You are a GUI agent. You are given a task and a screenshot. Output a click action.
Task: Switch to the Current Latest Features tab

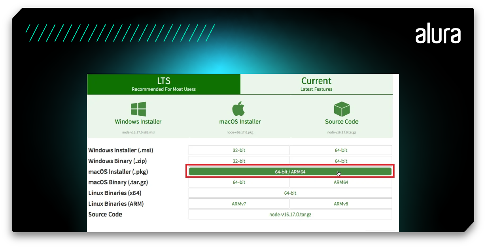click(x=316, y=84)
